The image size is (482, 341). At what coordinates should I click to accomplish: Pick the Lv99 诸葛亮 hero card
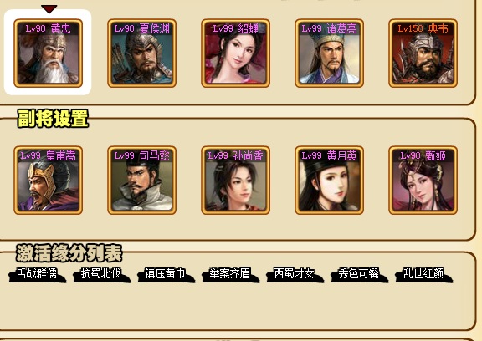pos(329,53)
